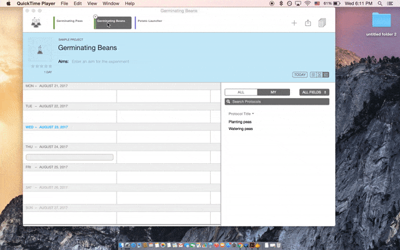Open the ALL FIELDS dropdown
This screenshot has height=250, width=400.
(314, 92)
